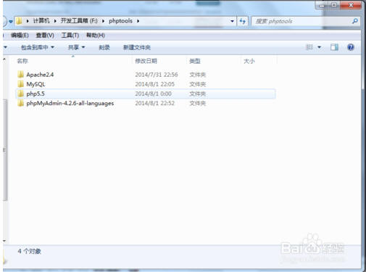Select the phpMyAdmin-4.2.6-all-languages name text
Image resolution: width=366 pixels, height=272 pixels.
70,104
